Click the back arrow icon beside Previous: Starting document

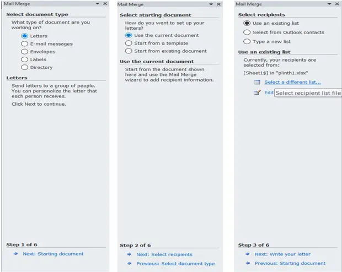[248, 263]
